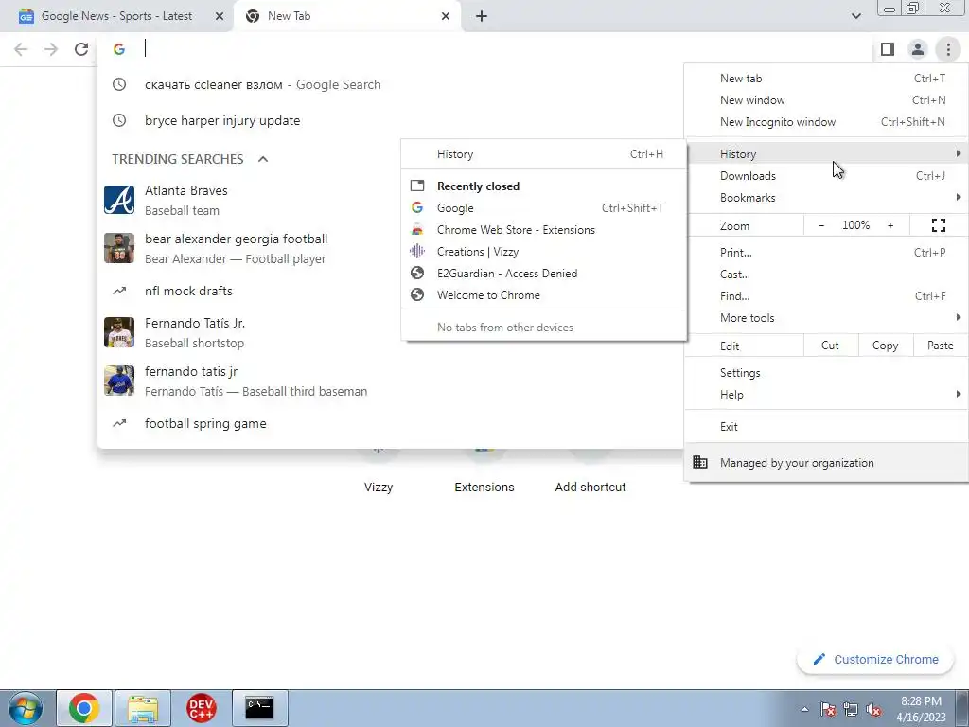
Task: Click the Copy button in Edit row
Action: point(885,346)
